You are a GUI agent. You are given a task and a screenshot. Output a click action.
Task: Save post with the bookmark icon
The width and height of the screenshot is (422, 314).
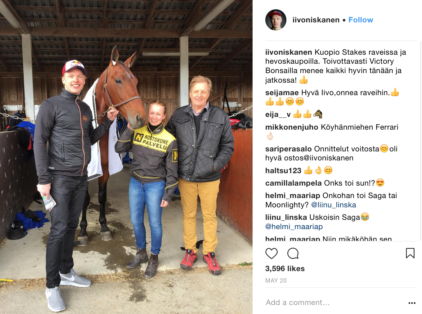pos(410,253)
